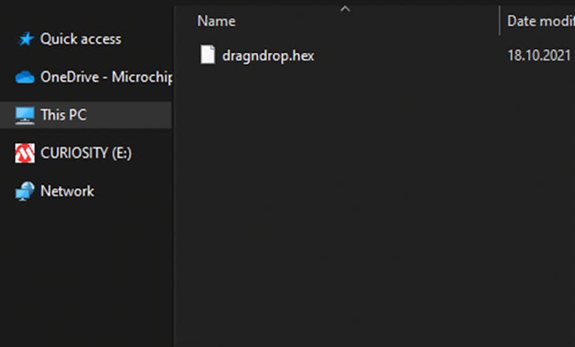Select the dragndrop.hex file icon
The image size is (575, 347).
(x=207, y=56)
